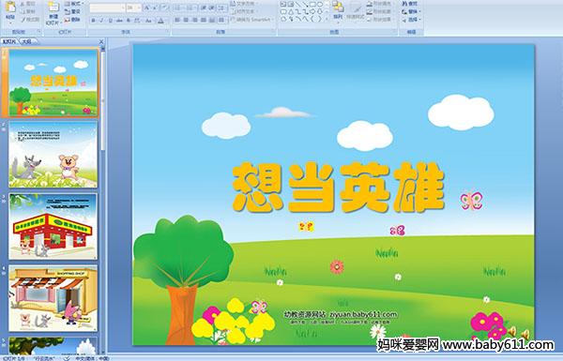Open the slide Layout menu
The image size is (563, 361).
tap(74, 4)
